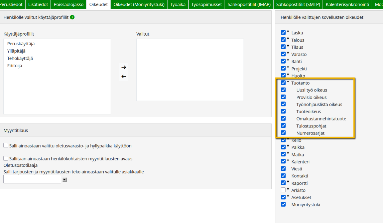Expand the Arkisto plus icon
The width and height of the screenshot is (383, 223).
point(288,189)
